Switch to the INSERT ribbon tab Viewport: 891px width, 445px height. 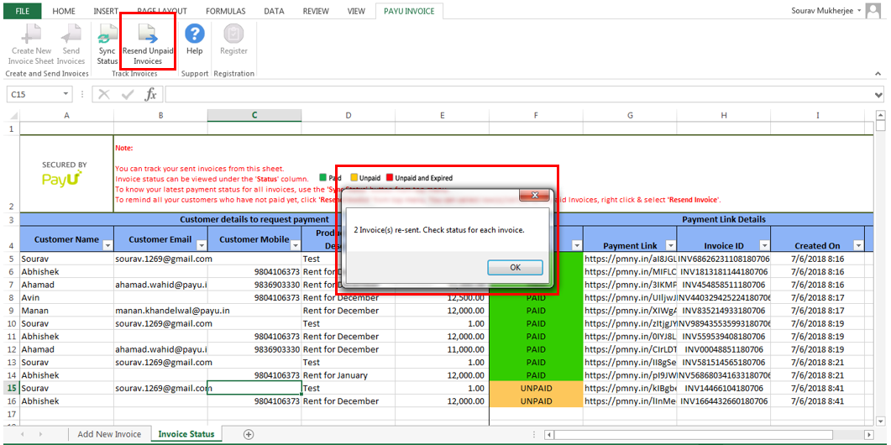coord(106,11)
